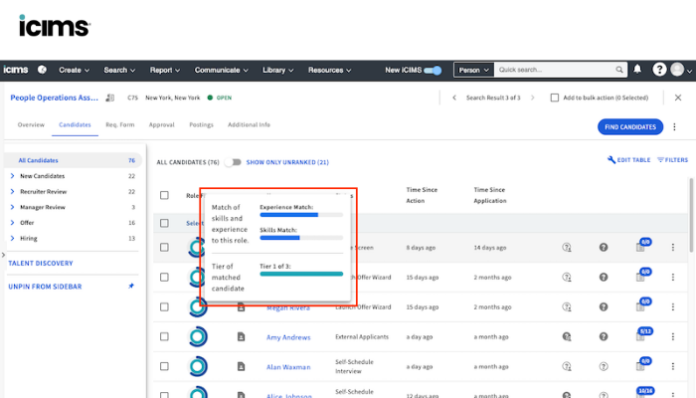
Task: Switch to the Approval tab
Action: pos(161,124)
